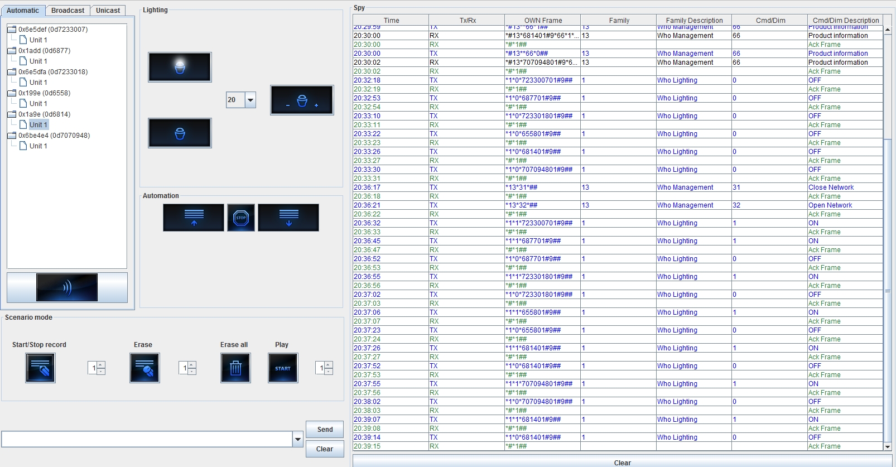This screenshot has width=896, height=467.
Task: Select Unit 1 under 0x1add
Action: tap(38, 61)
